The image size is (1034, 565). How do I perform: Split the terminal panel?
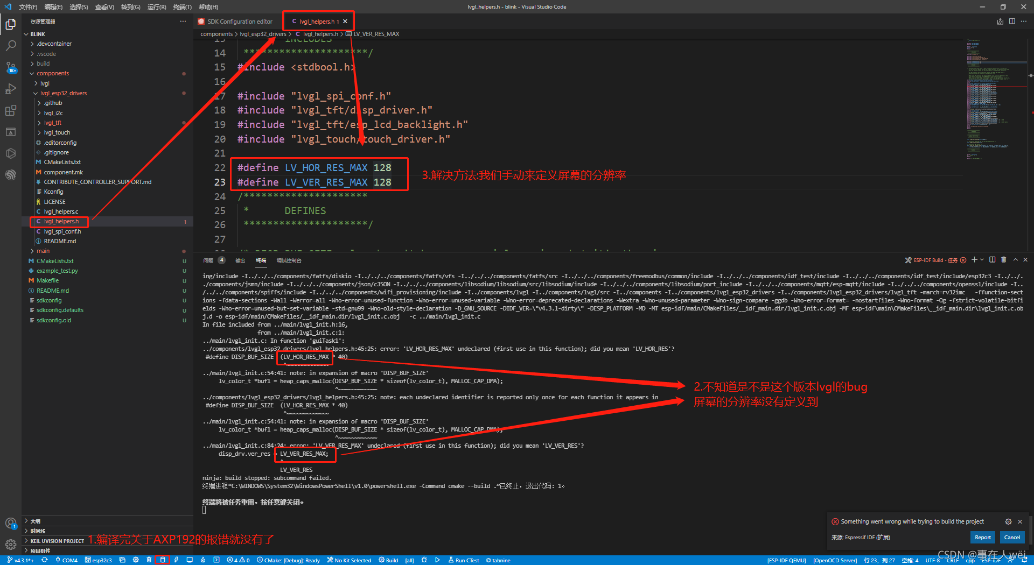click(x=993, y=260)
